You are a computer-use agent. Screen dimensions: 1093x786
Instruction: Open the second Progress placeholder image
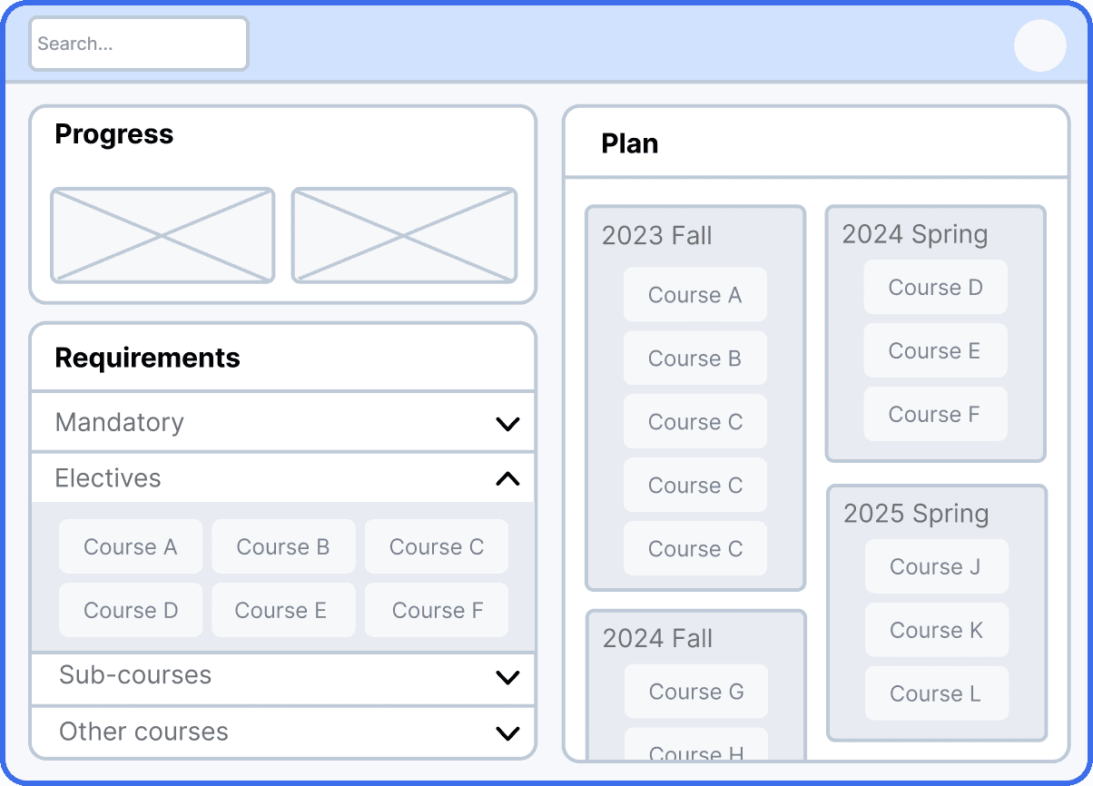[404, 235]
